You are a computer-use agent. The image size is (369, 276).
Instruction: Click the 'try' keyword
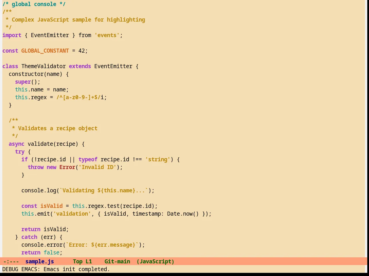click(x=20, y=152)
